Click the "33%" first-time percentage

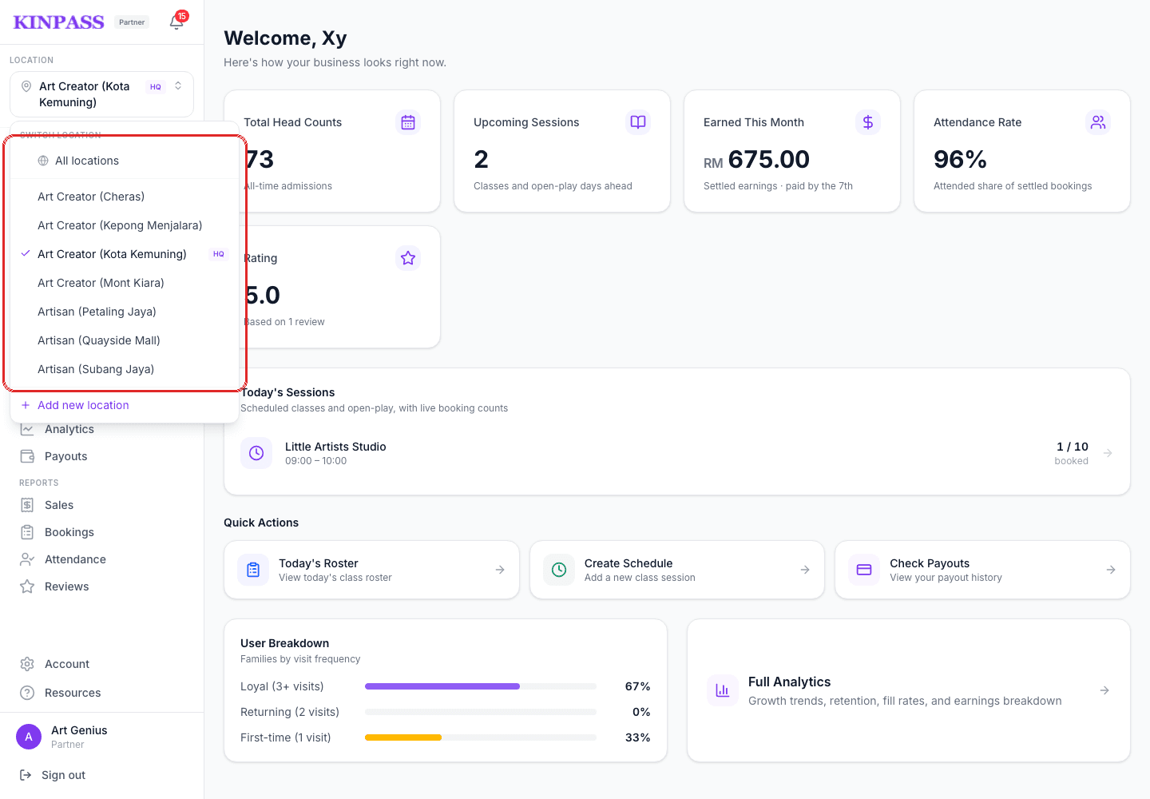coord(637,737)
